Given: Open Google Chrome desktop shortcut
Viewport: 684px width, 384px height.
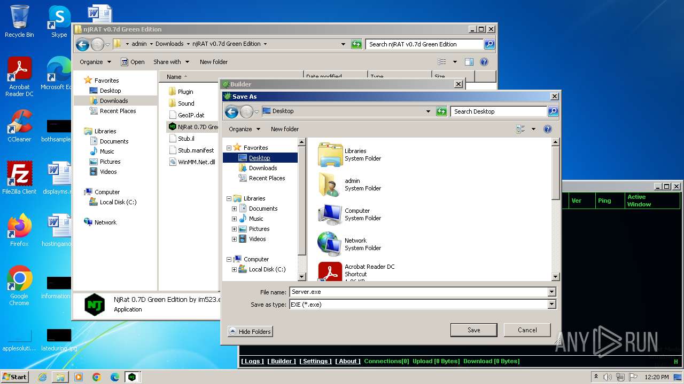Looking at the screenshot, I should click(x=19, y=286).
